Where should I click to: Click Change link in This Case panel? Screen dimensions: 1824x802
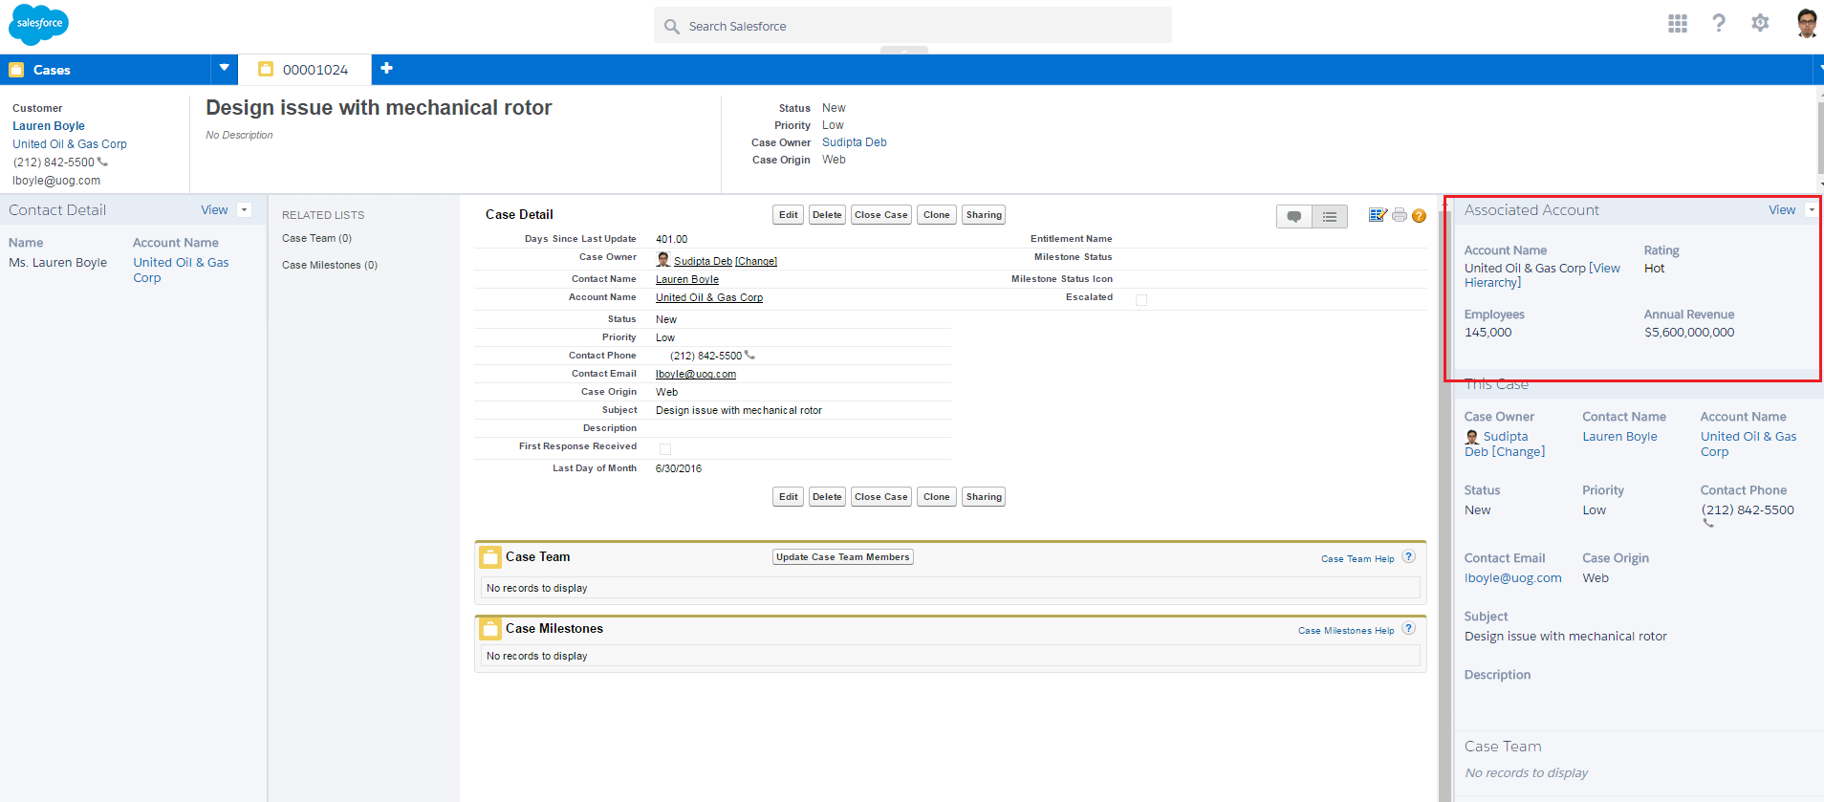pyautogui.click(x=1518, y=452)
